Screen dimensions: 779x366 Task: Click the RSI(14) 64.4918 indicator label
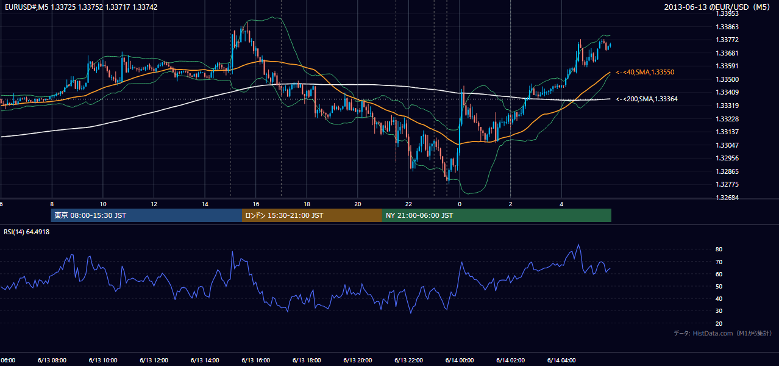point(27,232)
